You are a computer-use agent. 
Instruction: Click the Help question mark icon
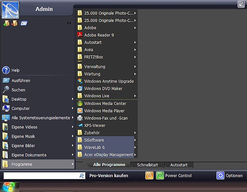6,70
